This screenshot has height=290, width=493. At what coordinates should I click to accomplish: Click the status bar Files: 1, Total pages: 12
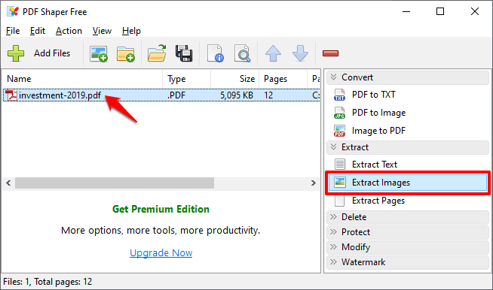pyautogui.click(x=47, y=282)
